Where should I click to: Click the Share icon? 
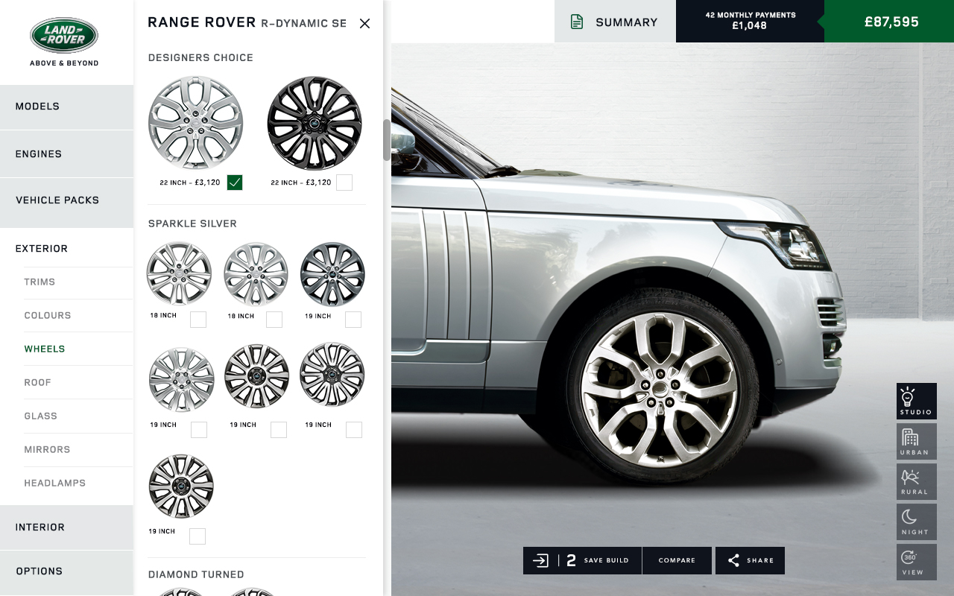point(734,560)
